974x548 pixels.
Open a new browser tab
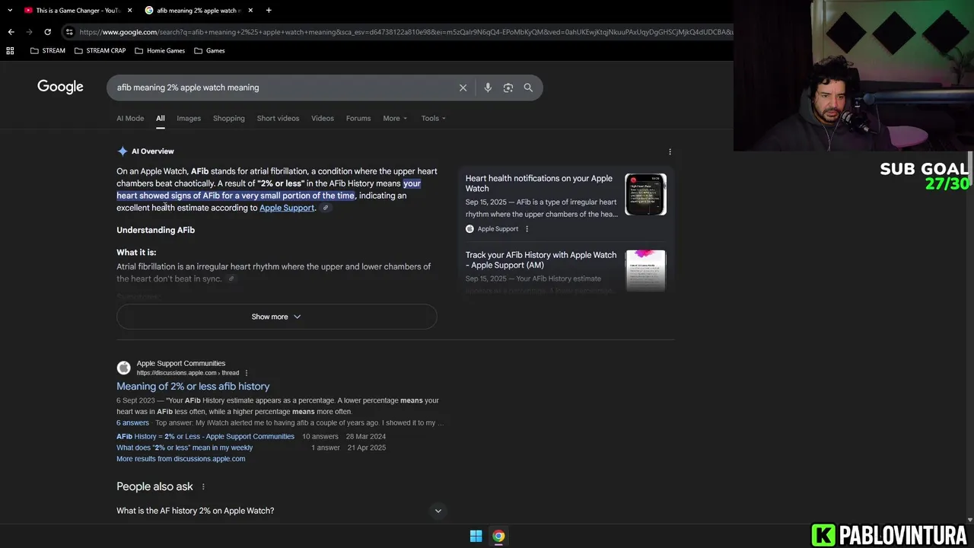pos(269,11)
